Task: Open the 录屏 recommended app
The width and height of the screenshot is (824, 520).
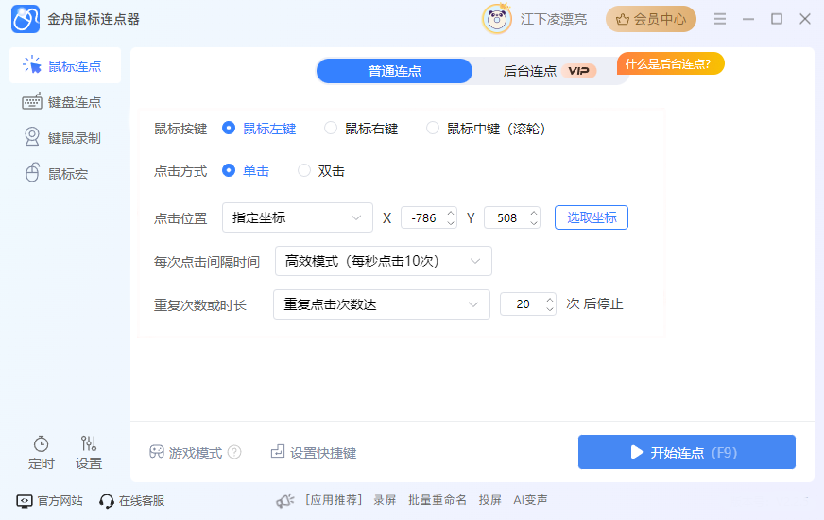Action: tap(385, 500)
